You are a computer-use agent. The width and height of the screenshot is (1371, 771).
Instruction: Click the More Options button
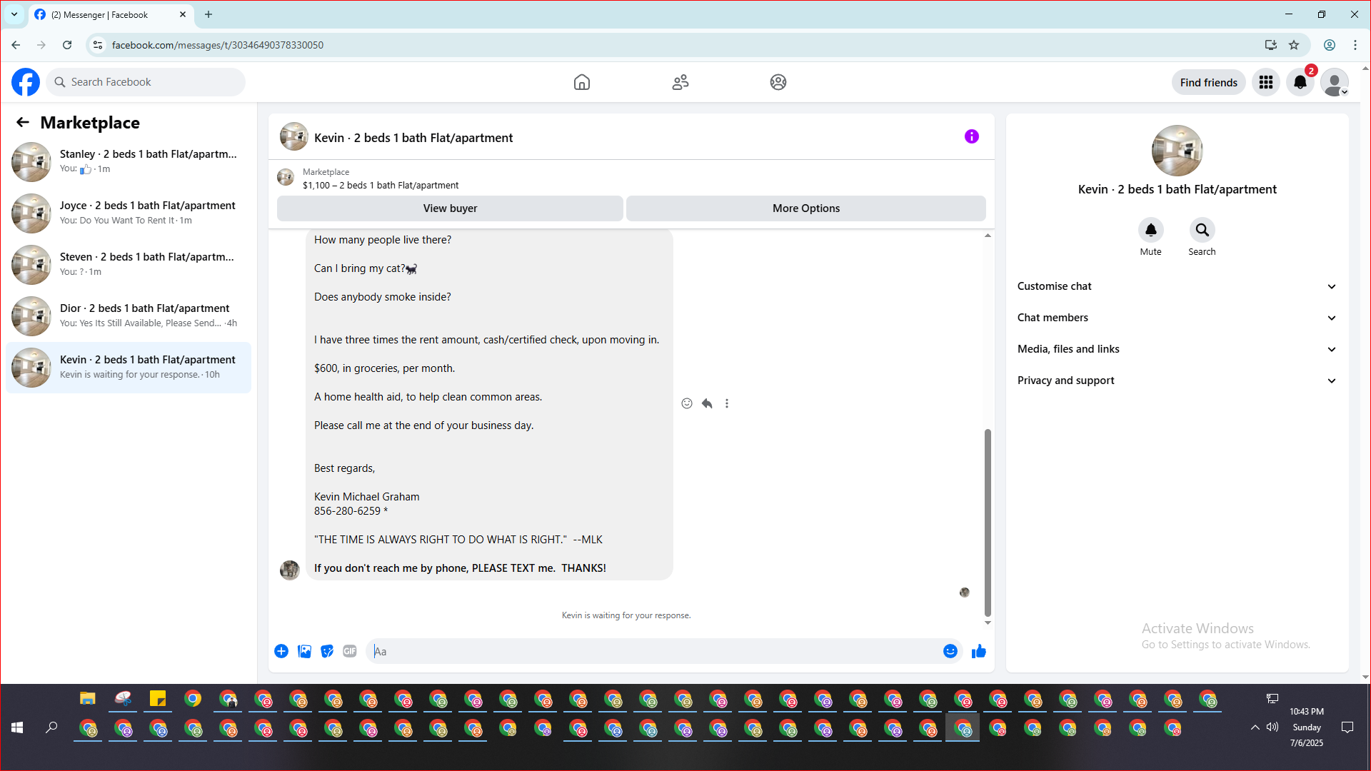805,208
